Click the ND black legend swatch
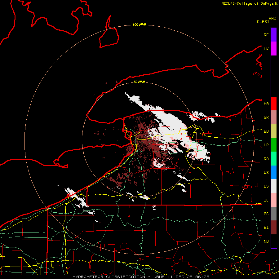279x279 pixels. click(x=274, y=241)
